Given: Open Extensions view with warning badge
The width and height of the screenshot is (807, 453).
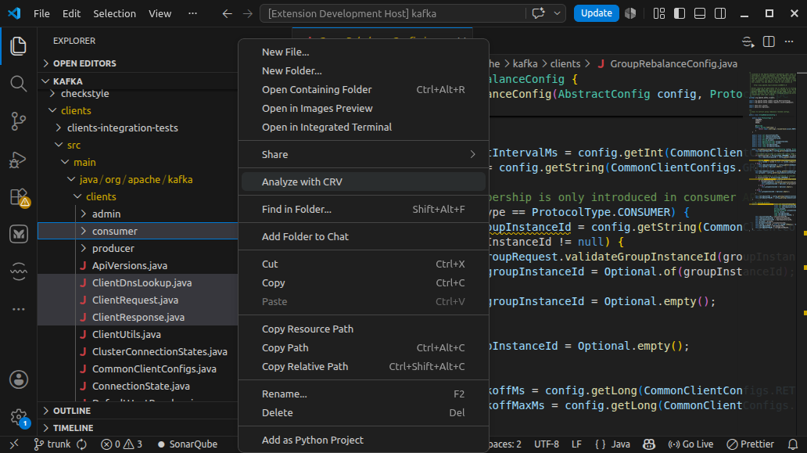Looking at the screenshot, I should pyautogui.click(x=19, y=196).
